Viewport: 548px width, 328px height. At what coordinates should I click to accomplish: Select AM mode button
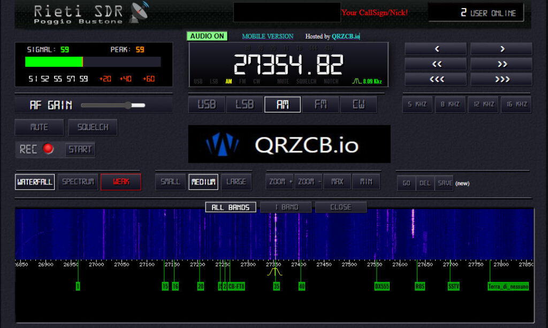click(283, 104)
